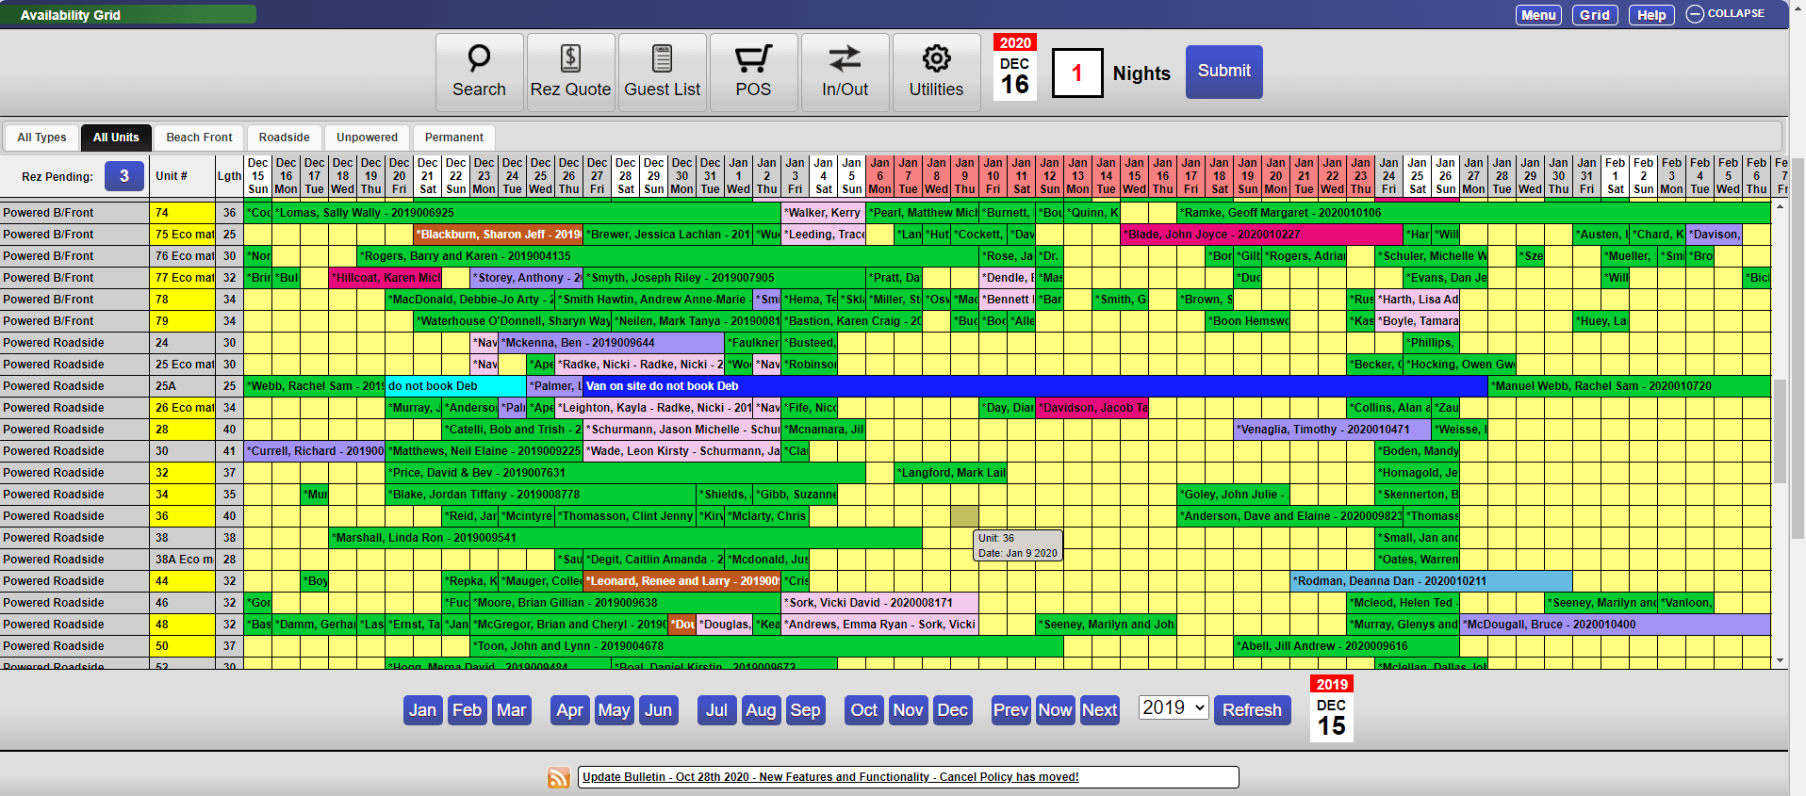The width and height of the screenshot is (1806, 796).
Task: Open the year 2019 dropdown
Action: 1173,707
